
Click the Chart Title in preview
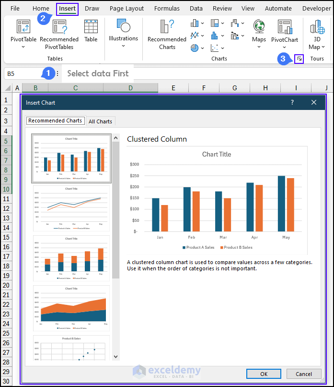(x=217, y=154)
